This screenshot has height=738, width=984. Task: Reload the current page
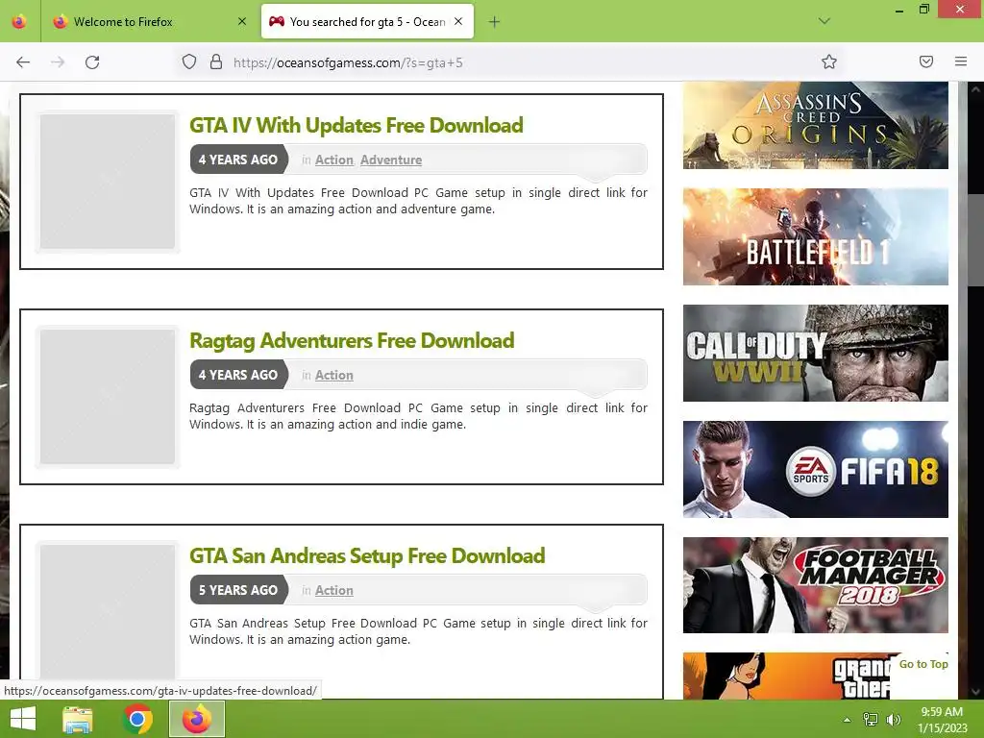[x=92, y=62]
